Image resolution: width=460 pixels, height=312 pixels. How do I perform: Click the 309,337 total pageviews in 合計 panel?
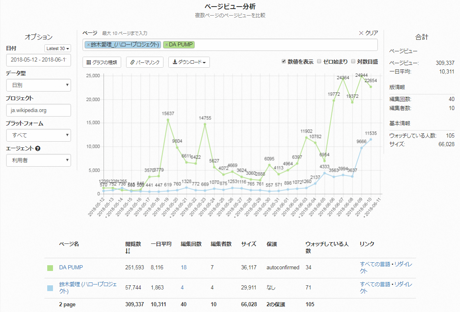coord(445,63)
